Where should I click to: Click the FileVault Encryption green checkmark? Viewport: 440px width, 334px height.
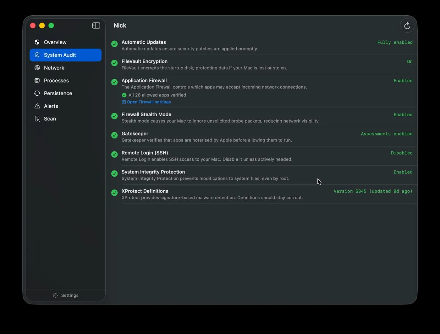pos(114,63)
